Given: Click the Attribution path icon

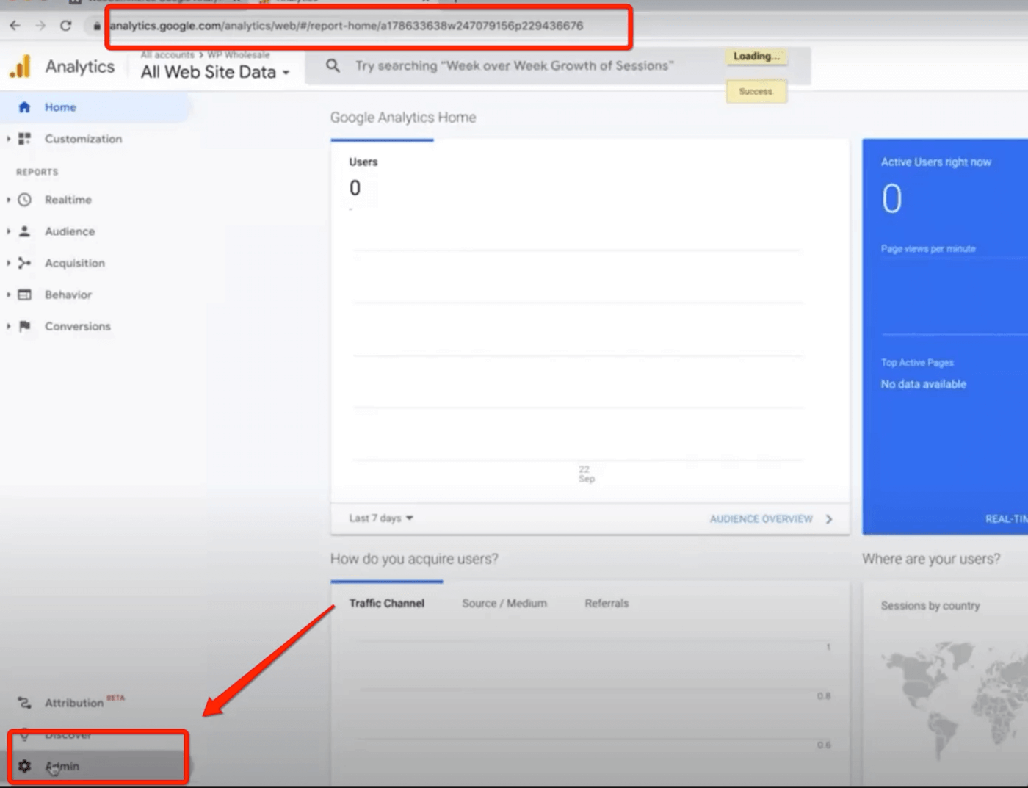Looking at the screenshot, I should (24, 703).
